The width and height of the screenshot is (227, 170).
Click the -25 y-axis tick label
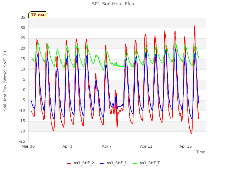[x=22, y=141]
